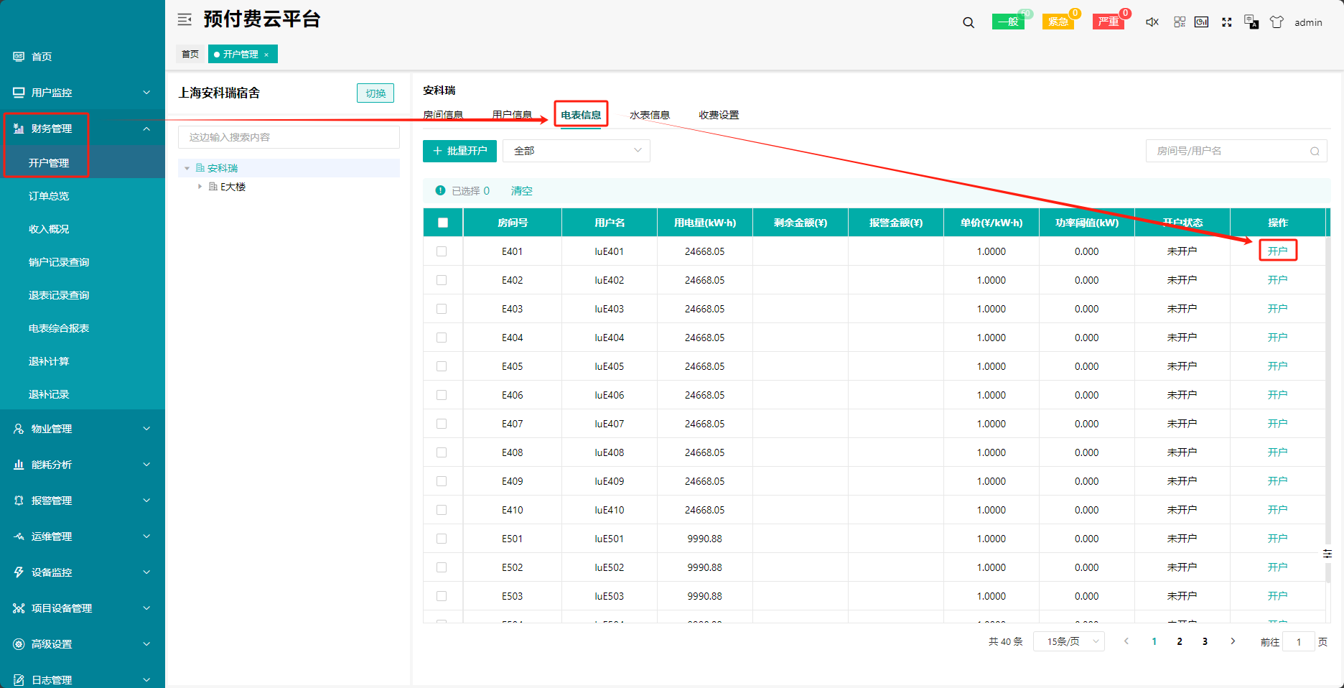The image size is (1344, 688).
Task: Switch language with the translate icon
Action: pos(1251,22)
